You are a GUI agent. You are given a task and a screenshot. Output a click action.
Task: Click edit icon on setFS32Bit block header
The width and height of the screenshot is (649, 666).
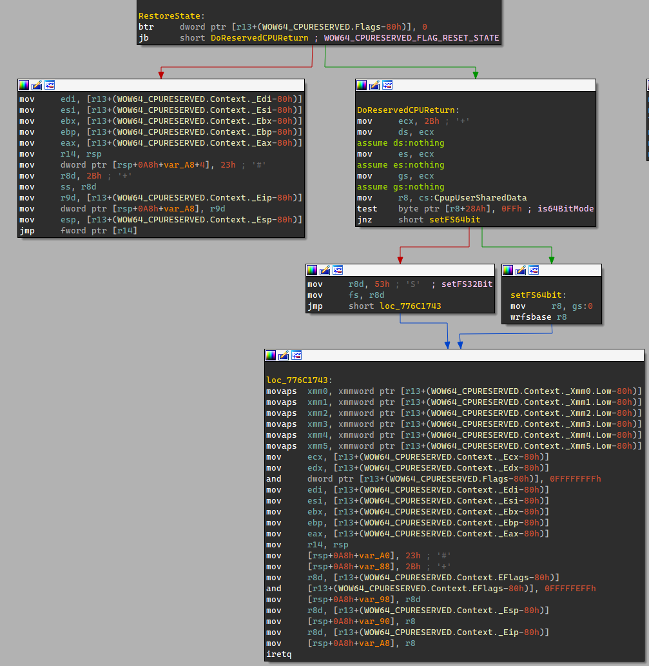point(325,270)
